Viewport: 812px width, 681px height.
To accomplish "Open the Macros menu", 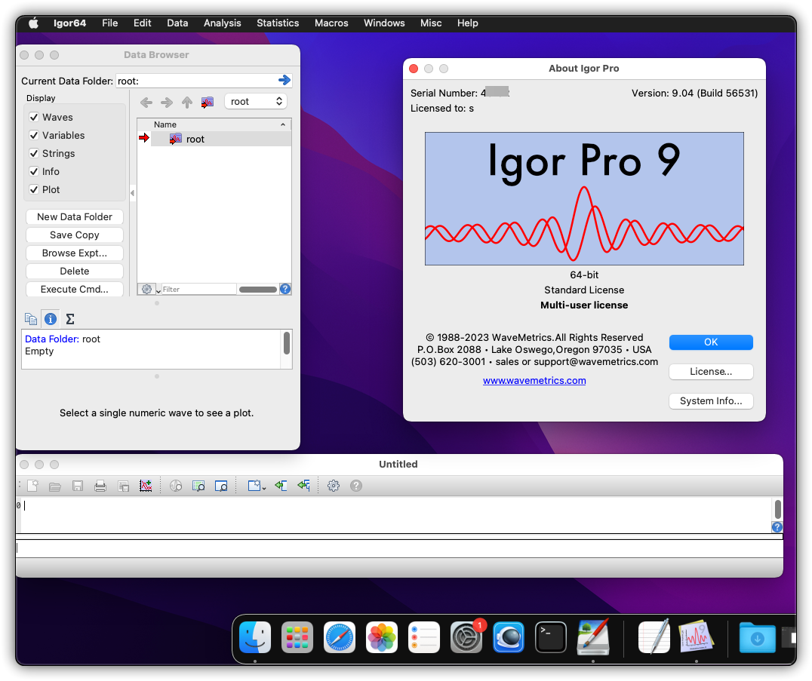I will 331,23.
